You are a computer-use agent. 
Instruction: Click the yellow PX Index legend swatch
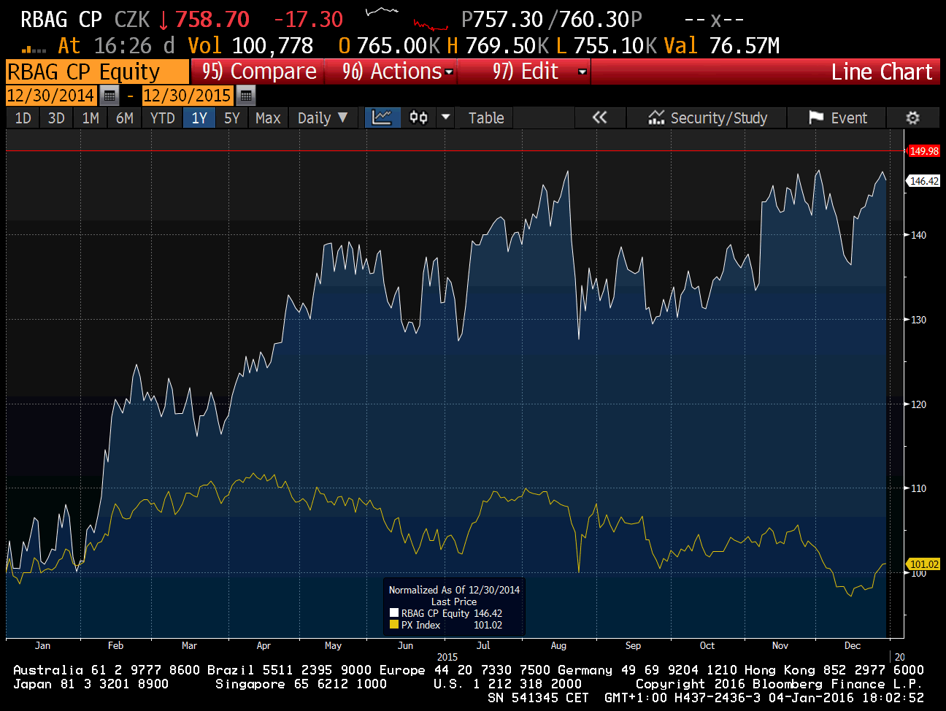click(394, 625)
